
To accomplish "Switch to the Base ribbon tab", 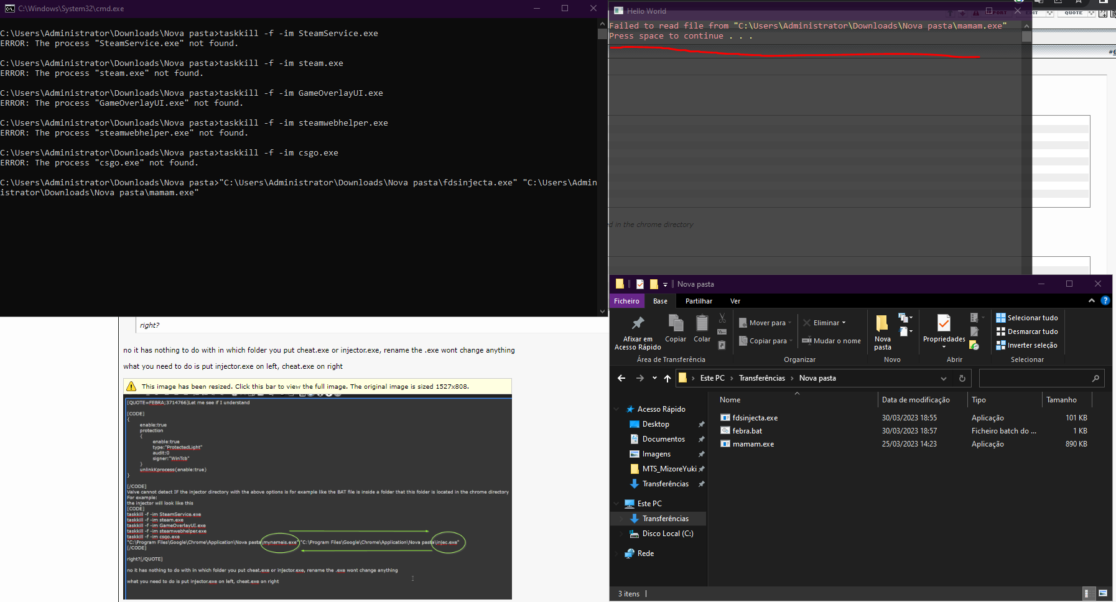I will coord(660,301).
